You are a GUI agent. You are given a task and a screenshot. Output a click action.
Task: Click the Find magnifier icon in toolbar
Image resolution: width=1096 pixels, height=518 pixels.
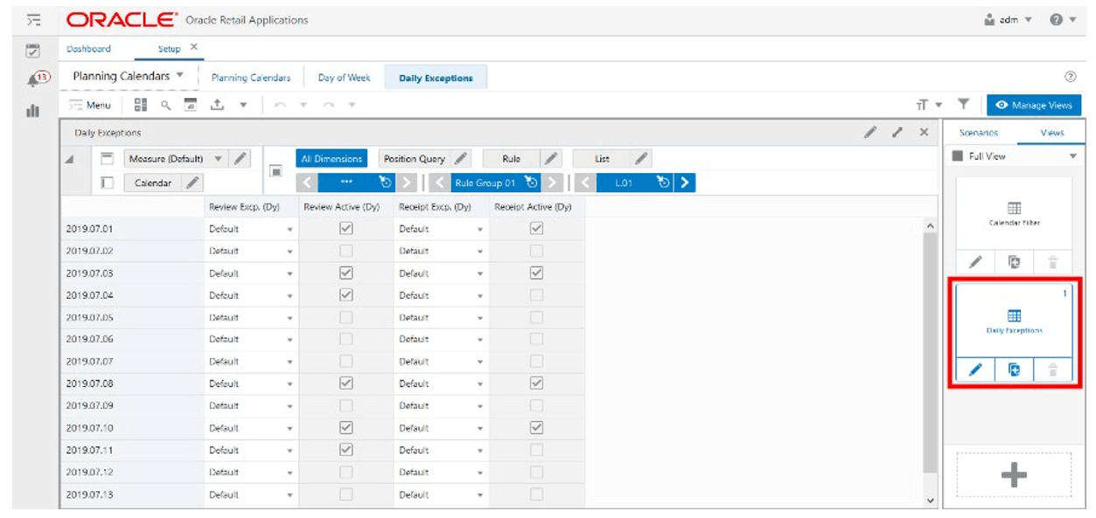tap(165, 105)
